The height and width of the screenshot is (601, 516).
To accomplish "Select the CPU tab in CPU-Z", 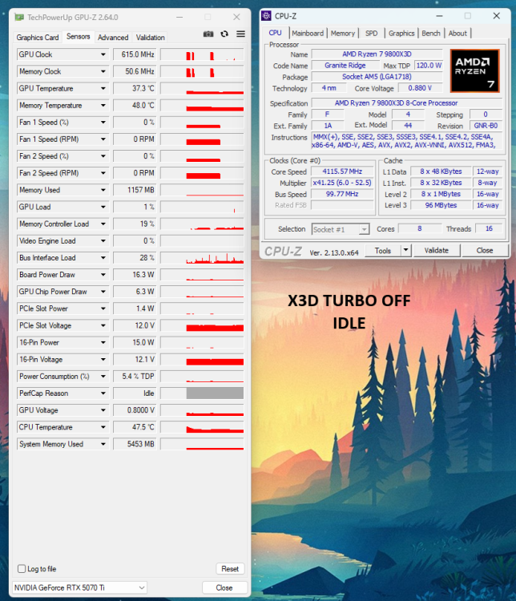I will point(276,33).
